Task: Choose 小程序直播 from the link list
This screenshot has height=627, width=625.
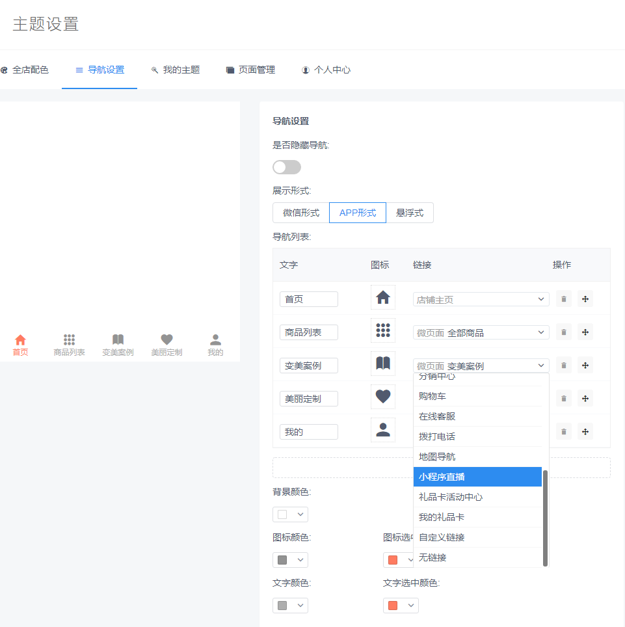Action: [x=477, y=477]
